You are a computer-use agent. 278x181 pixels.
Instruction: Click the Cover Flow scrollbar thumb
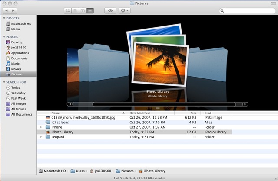[x=164, y=104]
